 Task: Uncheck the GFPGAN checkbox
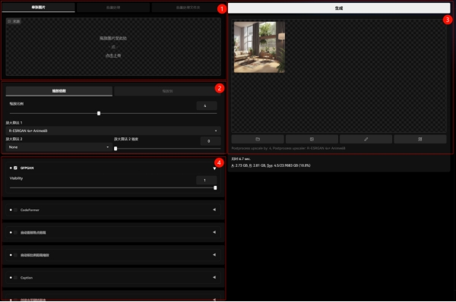pyautogui.click(x=15, y=168)
